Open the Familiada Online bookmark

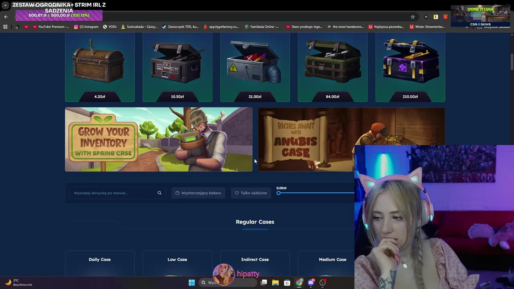pos(262,27)
